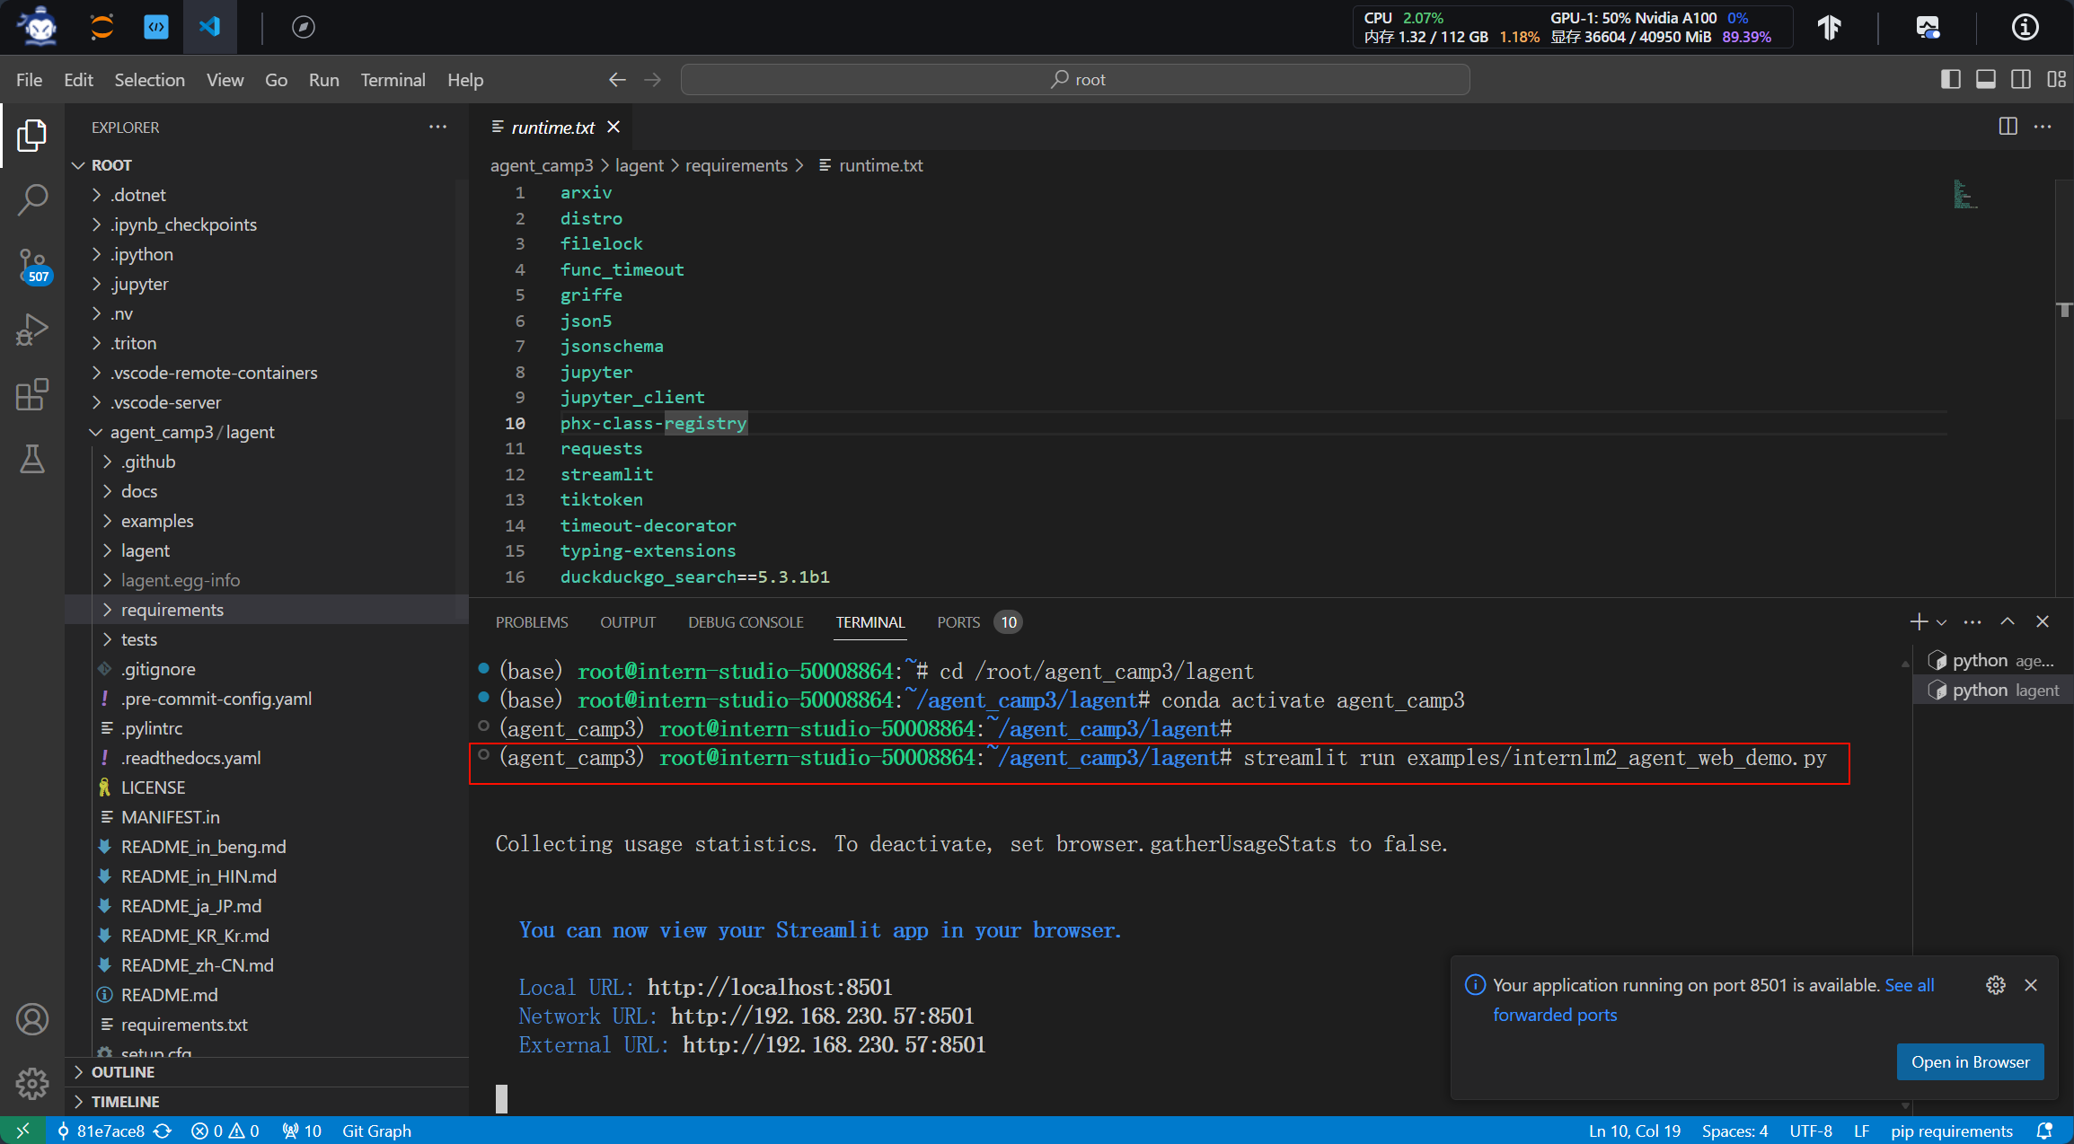The width and height of the screenshot is (2074, 1144).
Task: Toggle the secondary side bar layout button
Action: [x=2021, y=80]
